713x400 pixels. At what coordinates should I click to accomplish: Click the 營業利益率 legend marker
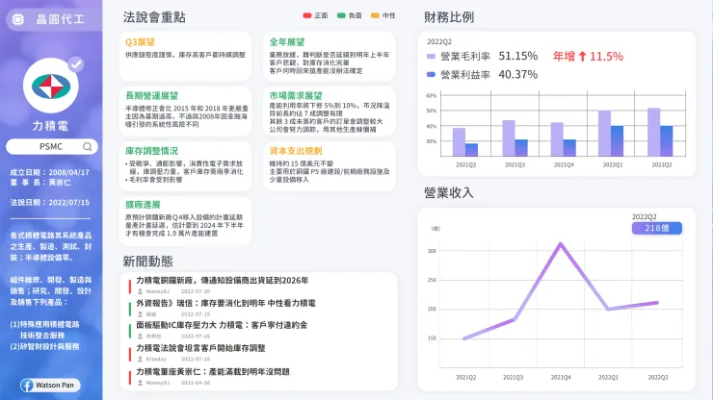pyautogui.click(x=431, y=74)
